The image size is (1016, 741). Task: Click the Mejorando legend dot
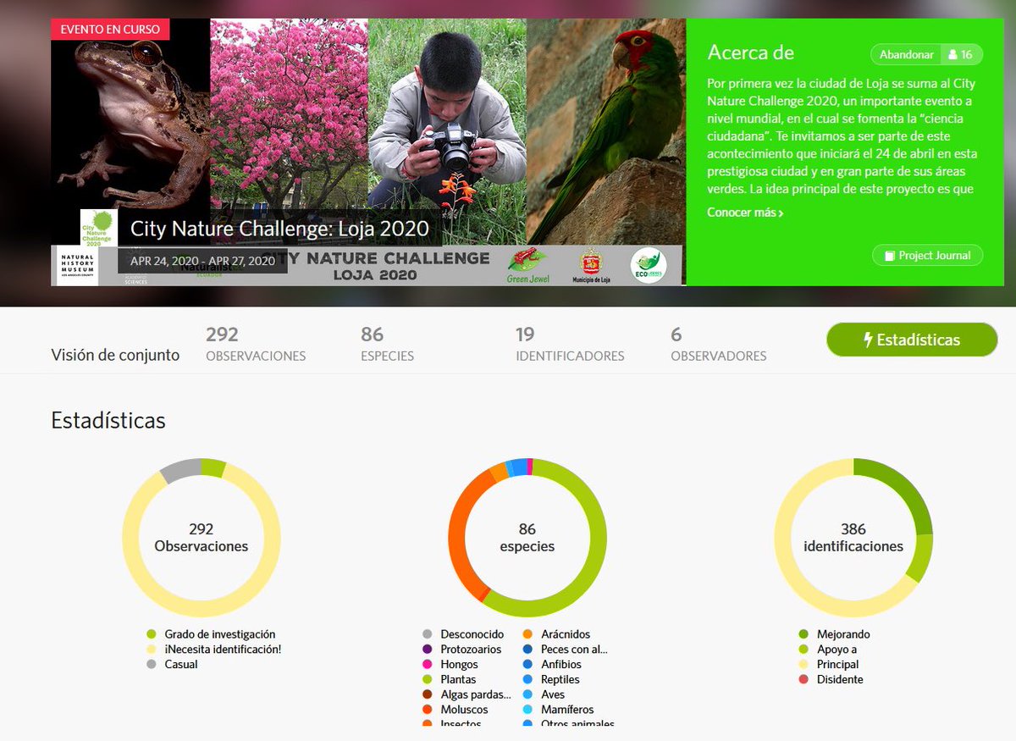tap(803, 634)
